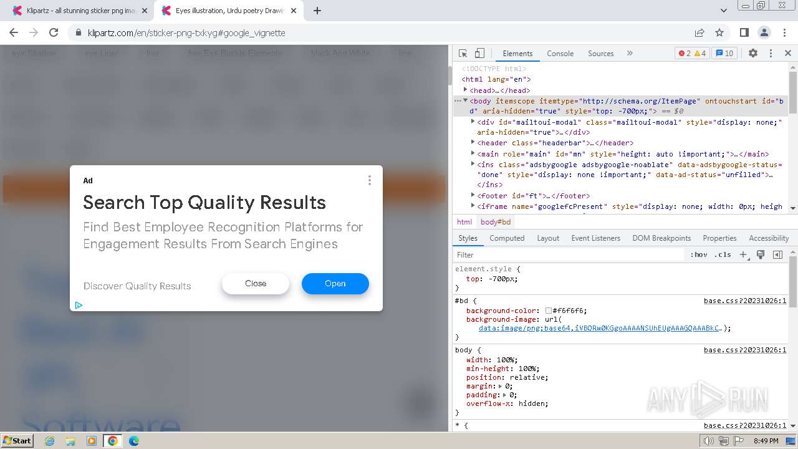Image resolution: width=798 pixels, height=449 pixels.
Task: Open DevTools settings gear
Action: point(753,54)
